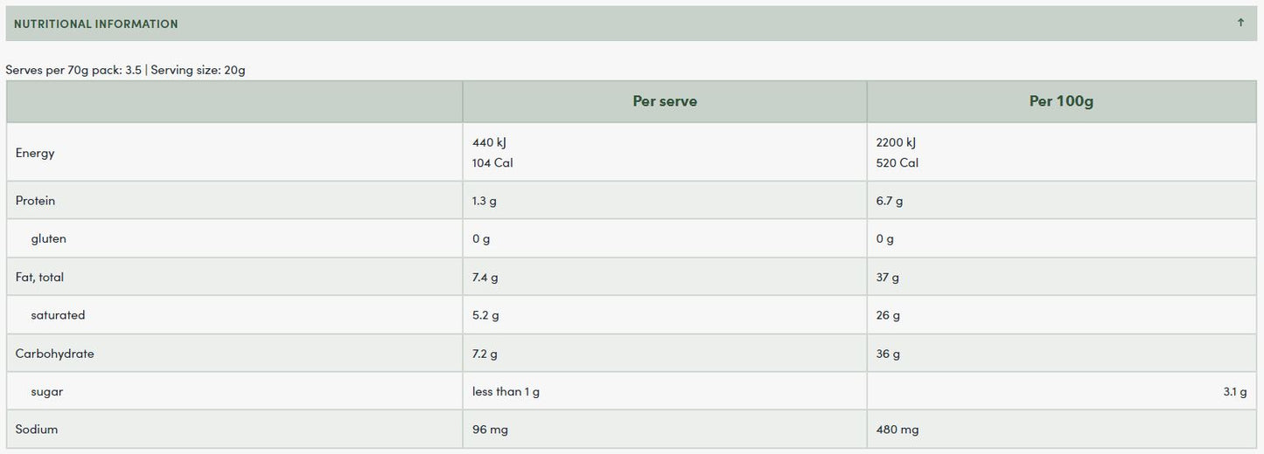Click the saturated row label

tap(58, 315)
